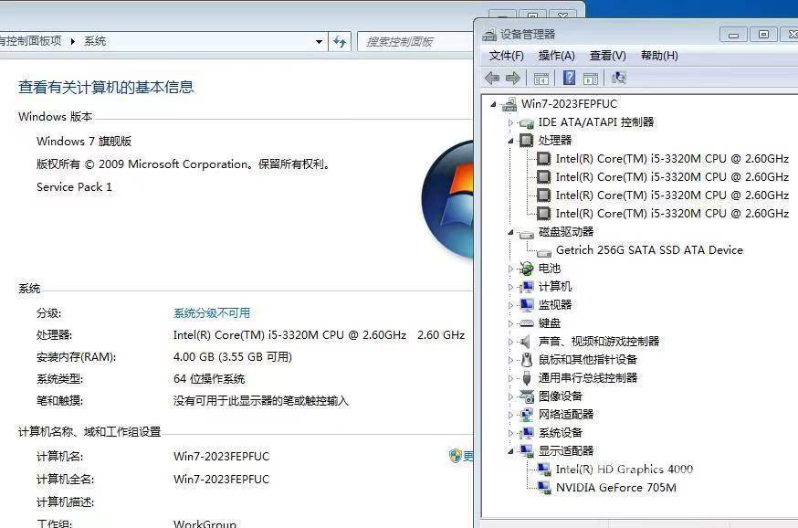
Task: Click the 系统分级不可用 link
Action: click(212, 313)
